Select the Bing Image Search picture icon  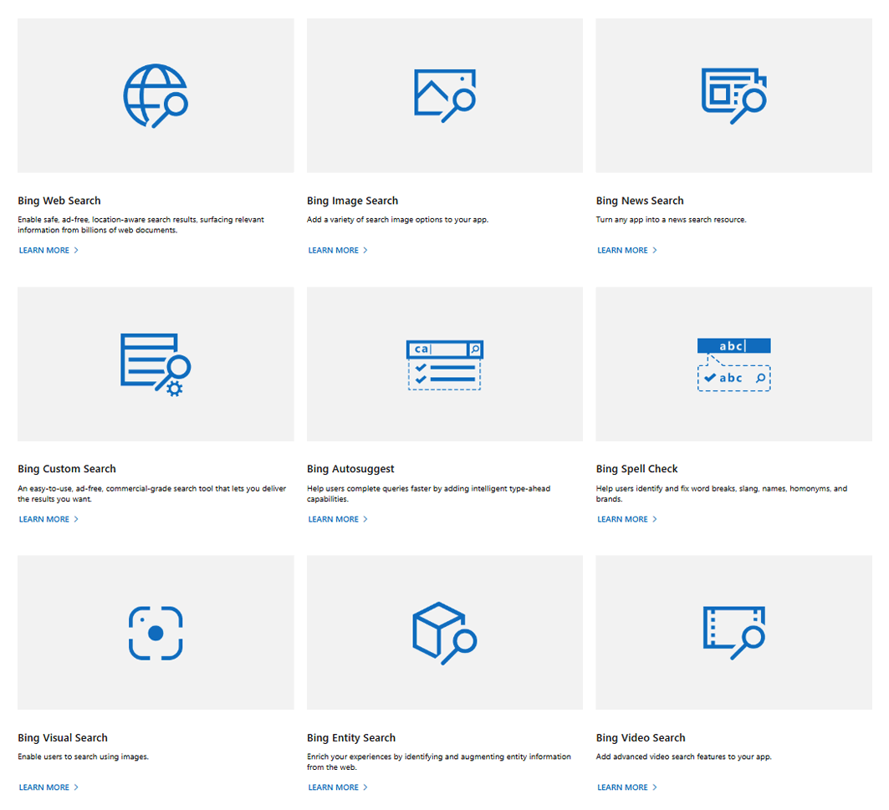pos(444,94)
